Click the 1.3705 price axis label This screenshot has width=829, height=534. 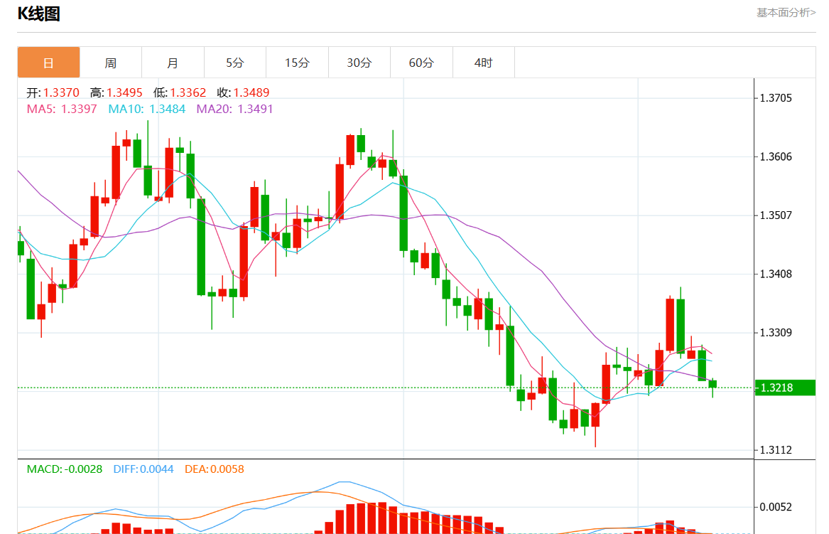click(776, 98)
